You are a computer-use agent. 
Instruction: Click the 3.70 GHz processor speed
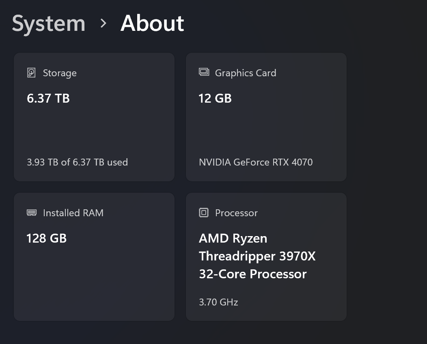218,302
